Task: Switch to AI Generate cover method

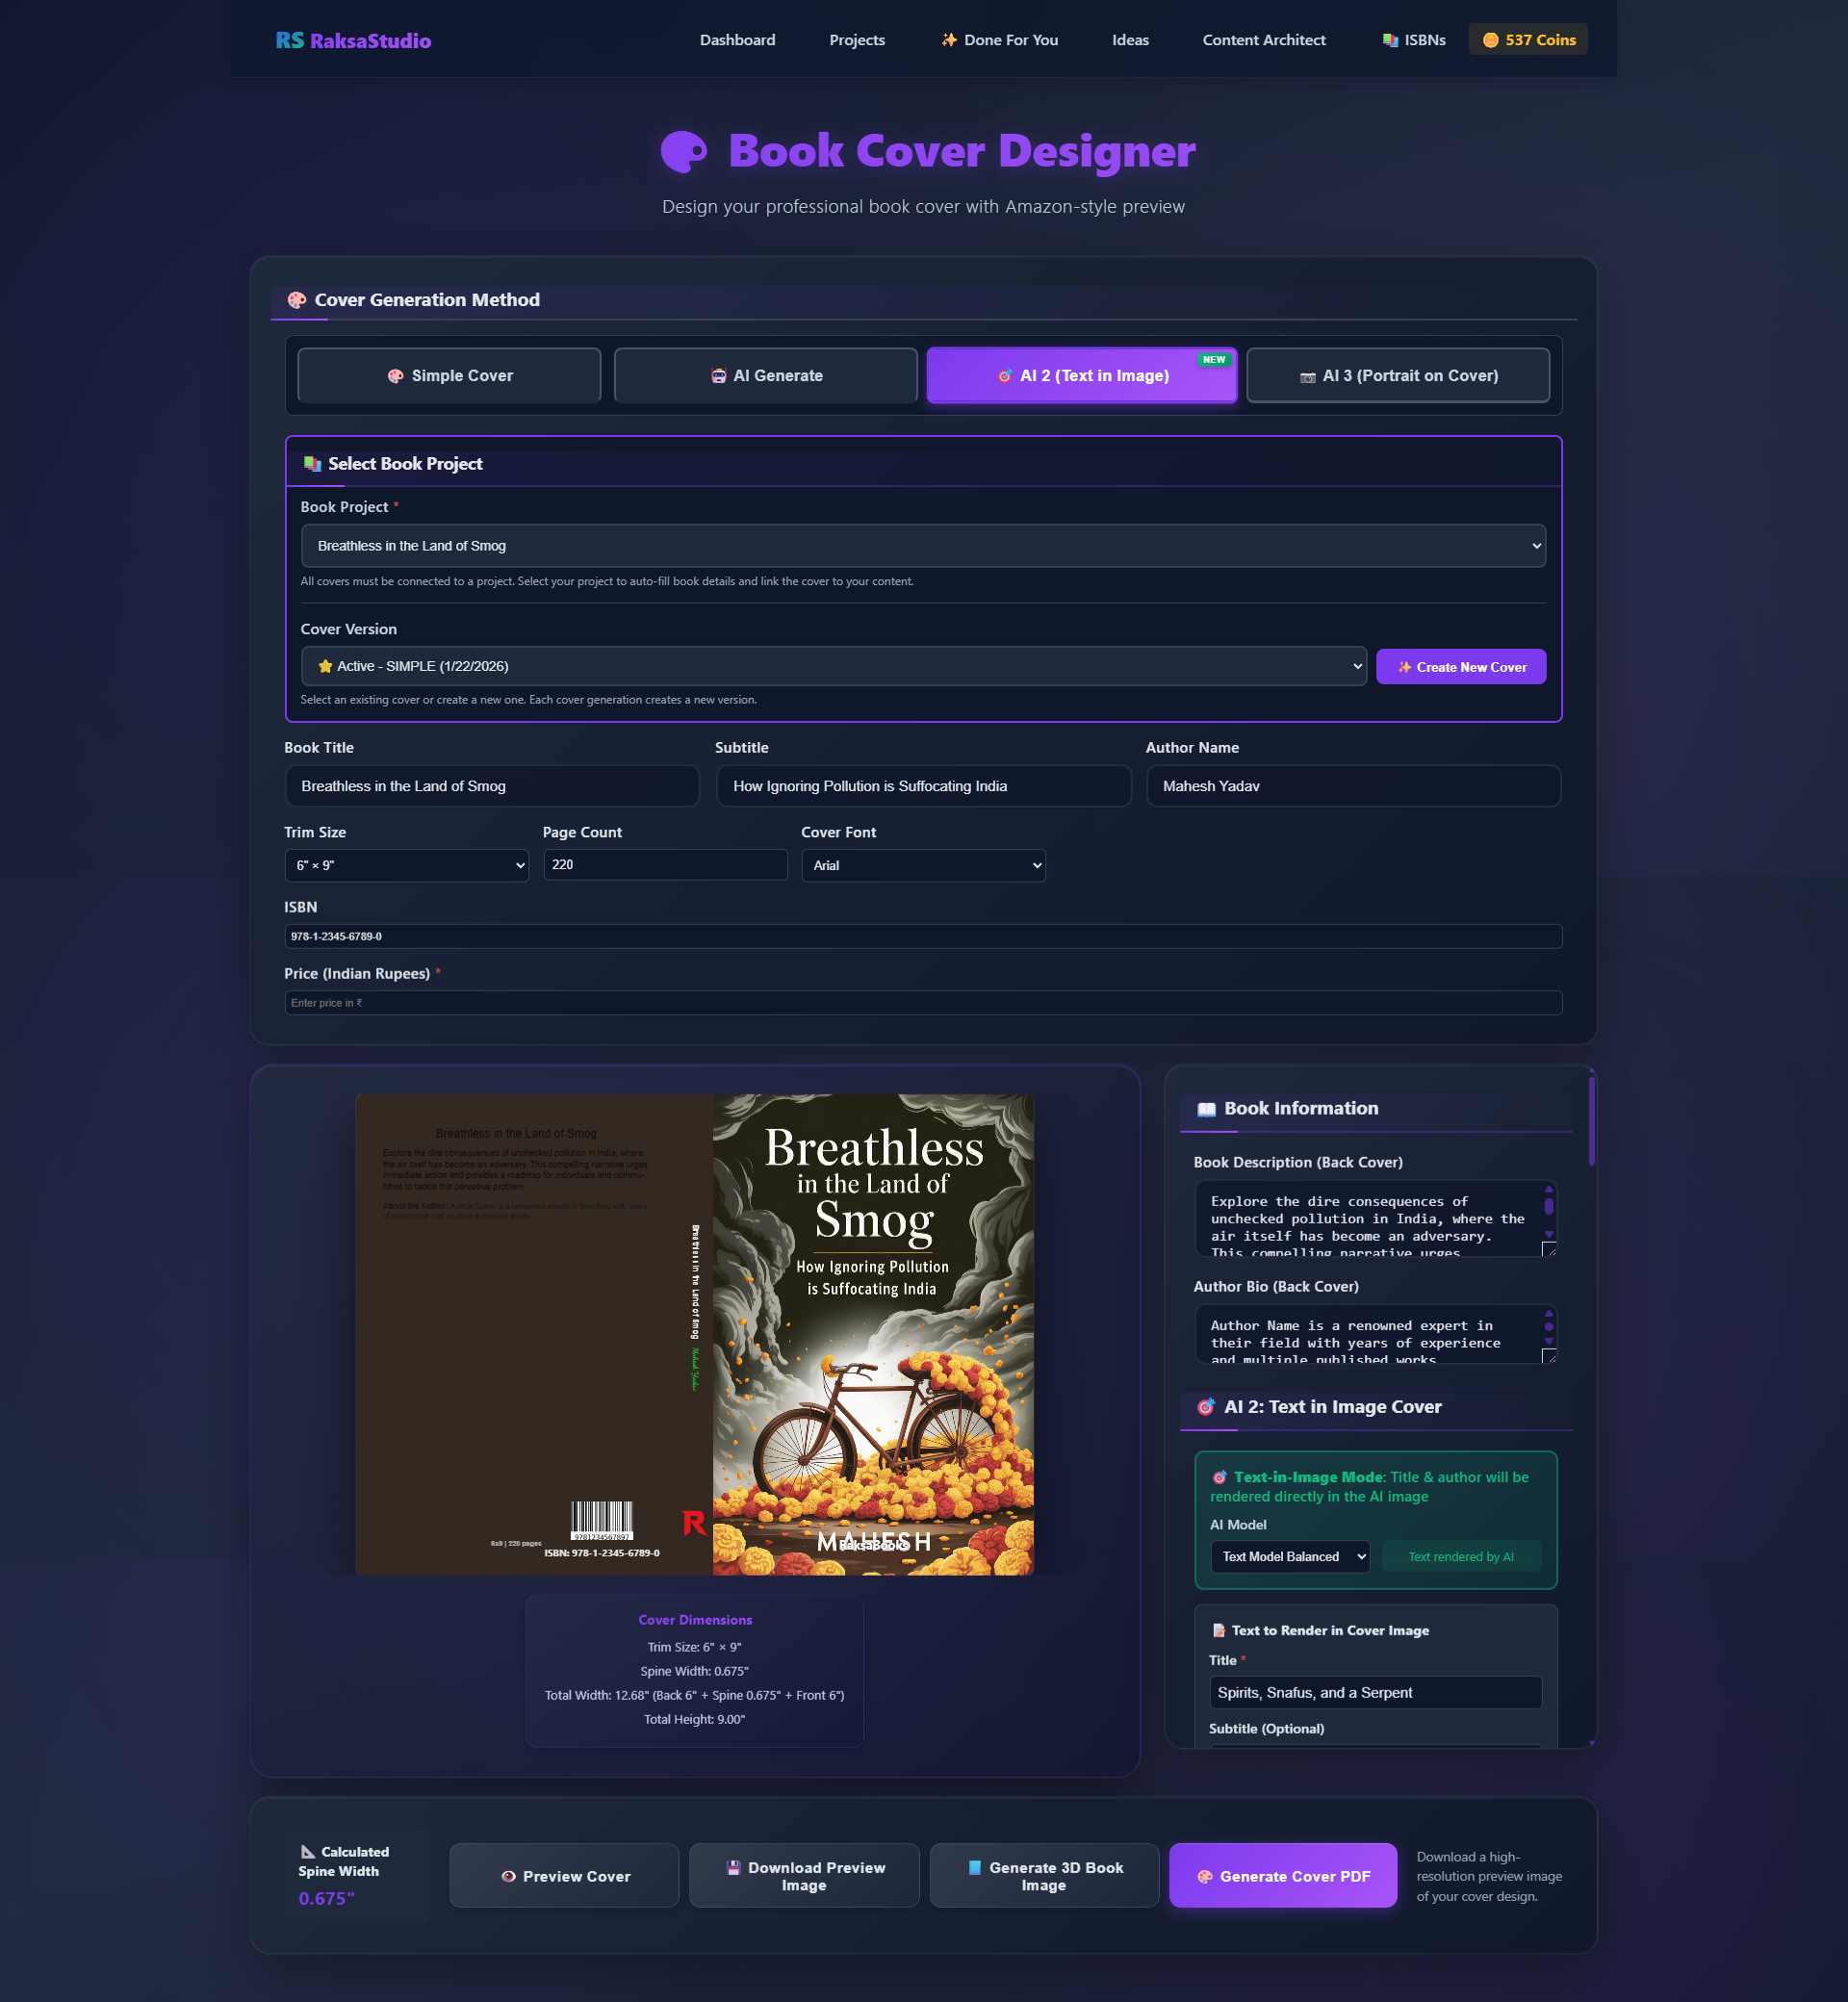Action: [765, 376]
